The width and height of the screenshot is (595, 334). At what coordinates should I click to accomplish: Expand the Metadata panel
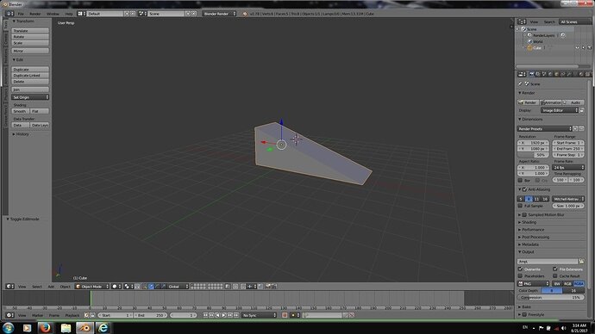click(529, 244)
